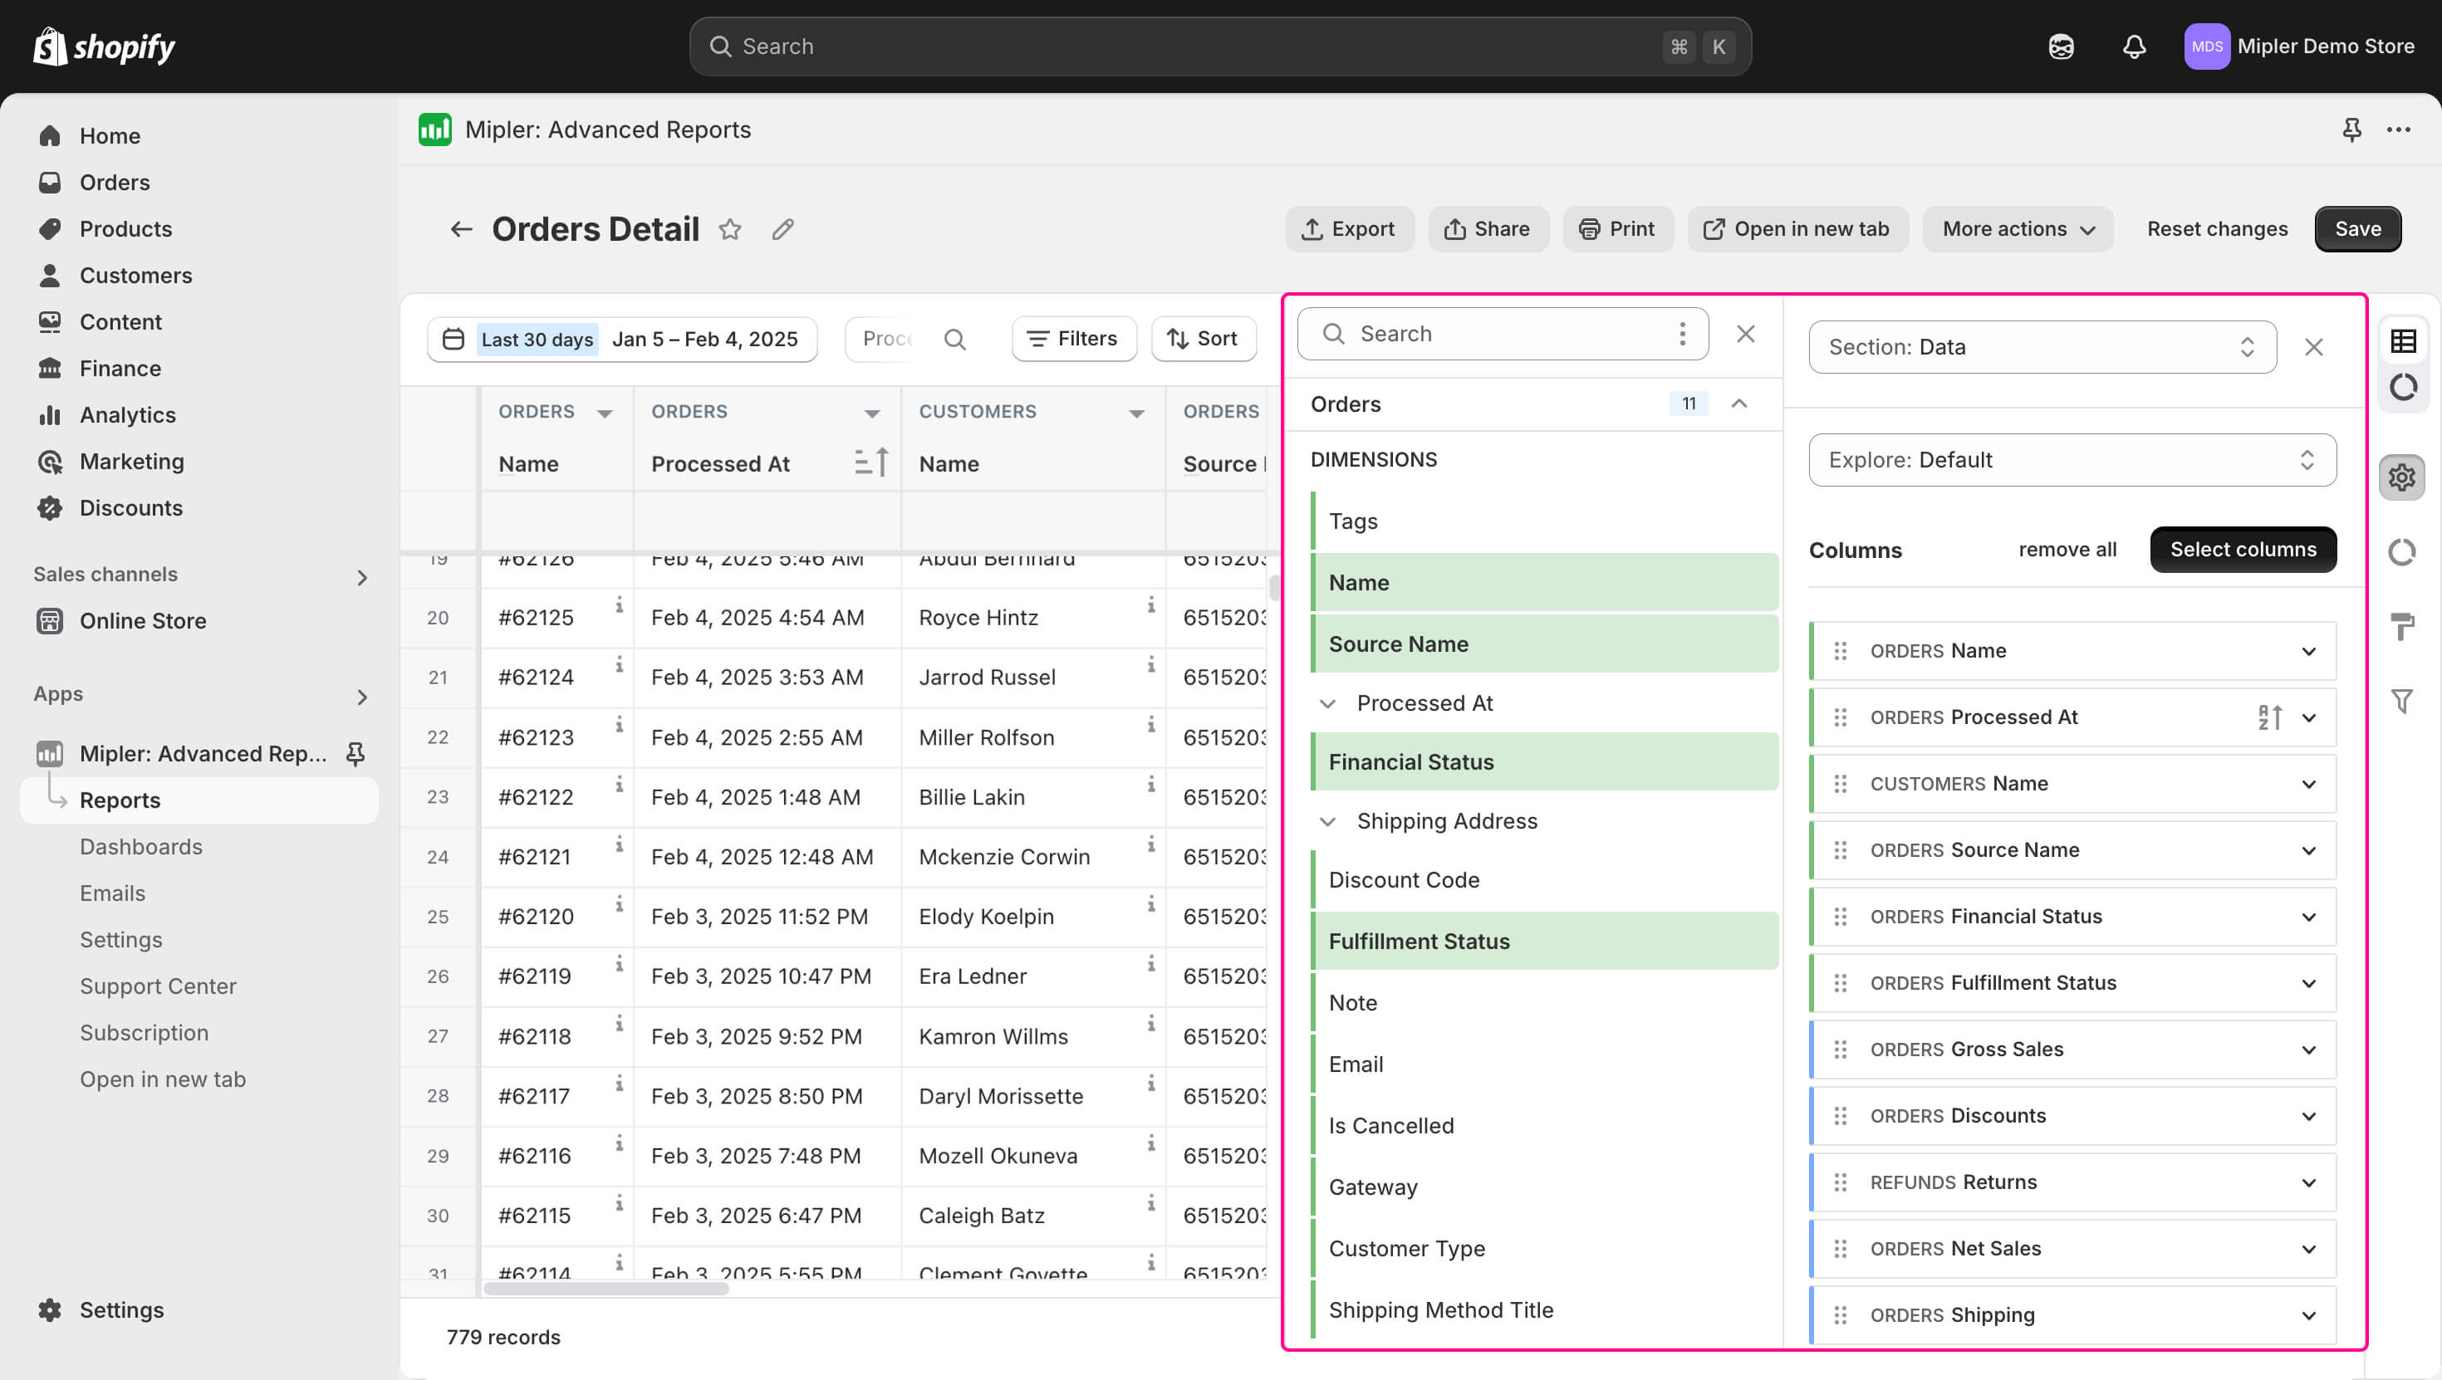Open the More actions dropdown

pyautogui.click(x=2018, y=229)
